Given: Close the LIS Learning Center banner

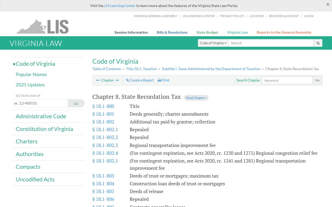Looking at the screenshot, I should (x=328, y=4).
